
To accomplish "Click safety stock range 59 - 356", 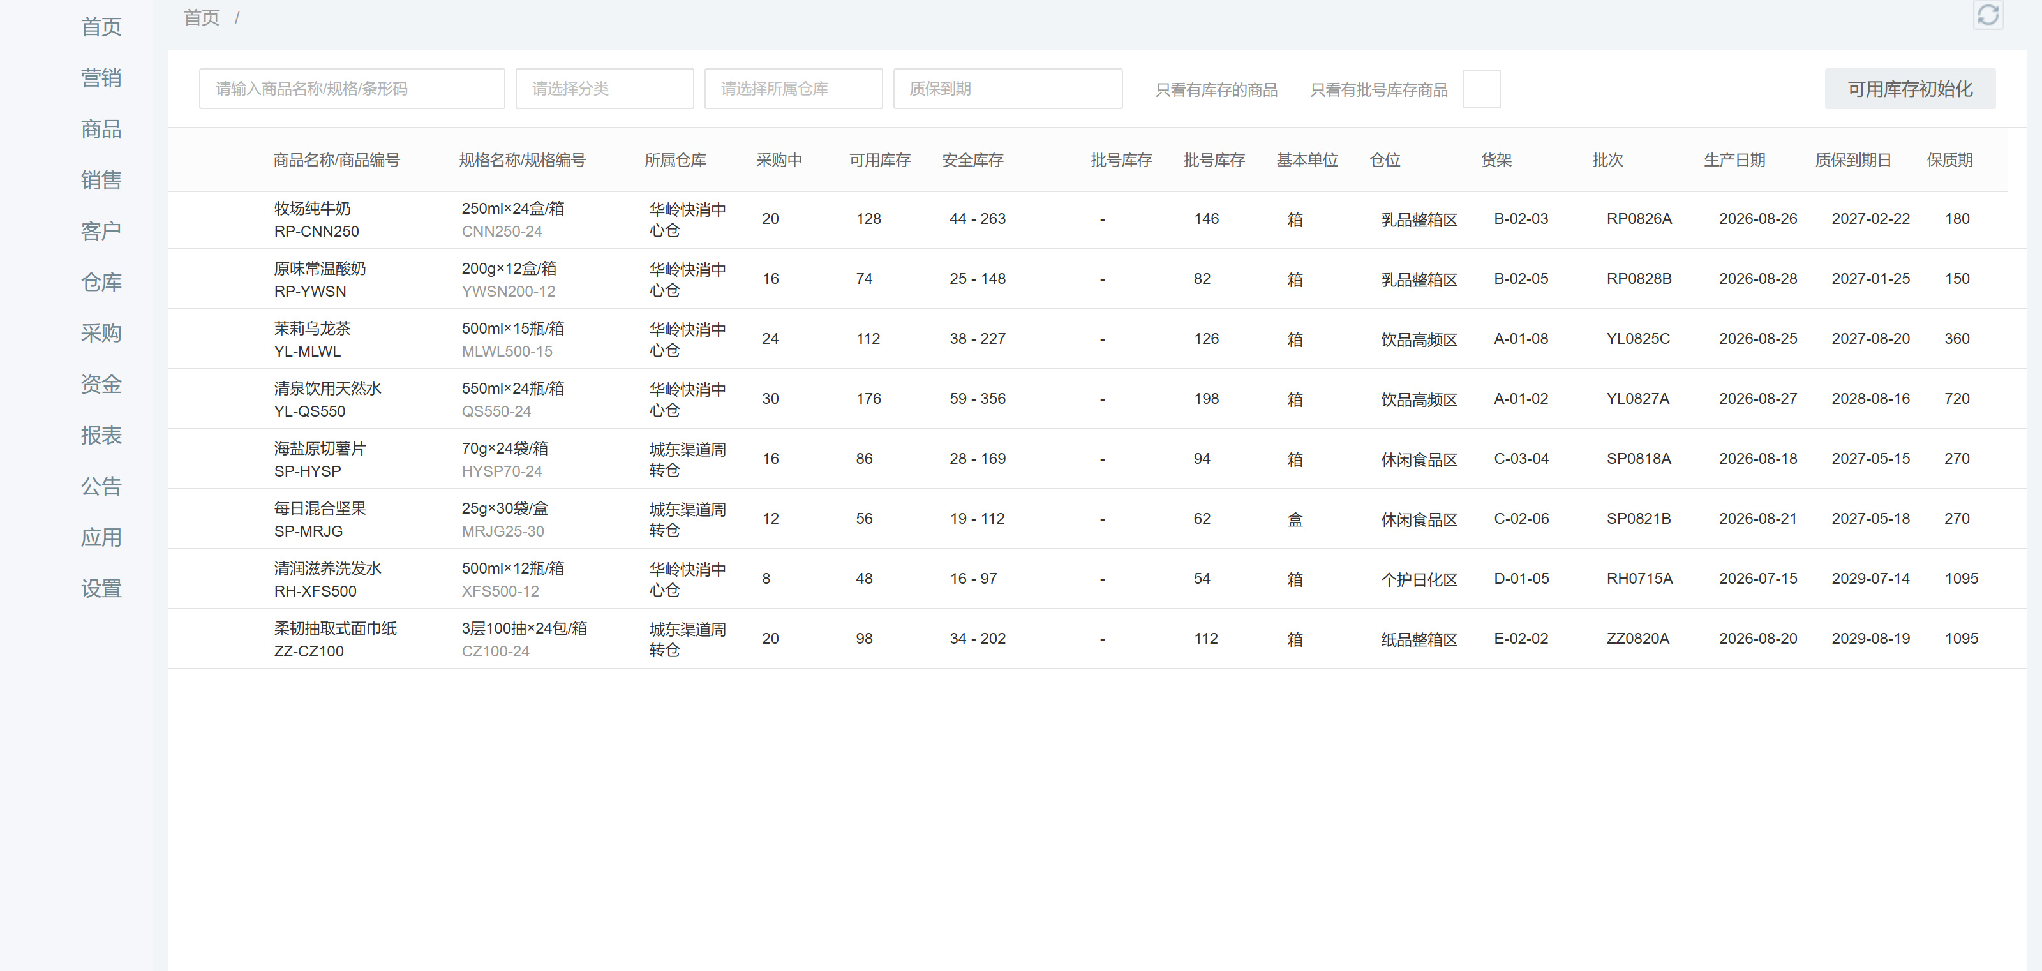I will pos(978,399).
